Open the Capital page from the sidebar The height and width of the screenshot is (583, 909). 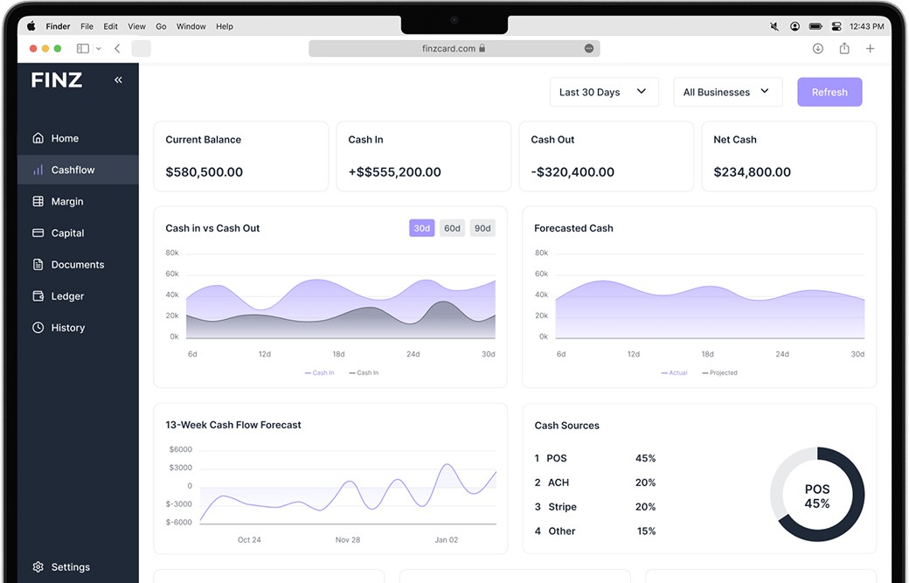click(x=38, y=233)
